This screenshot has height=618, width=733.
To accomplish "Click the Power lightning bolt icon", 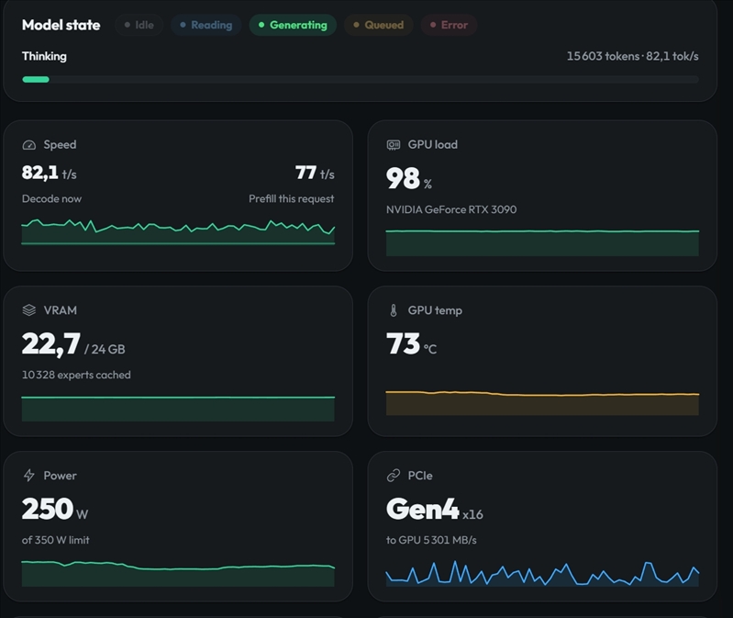I will [29, 476].
